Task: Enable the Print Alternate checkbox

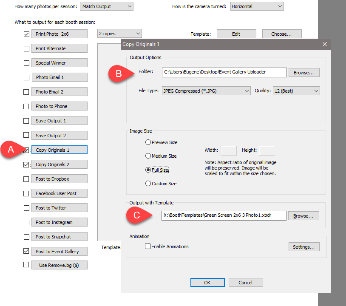Action: click(x=26, y=48)
